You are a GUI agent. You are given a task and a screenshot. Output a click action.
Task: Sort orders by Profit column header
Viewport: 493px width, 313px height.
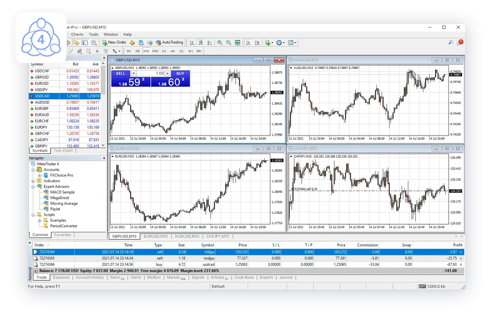tap(438, 245)
